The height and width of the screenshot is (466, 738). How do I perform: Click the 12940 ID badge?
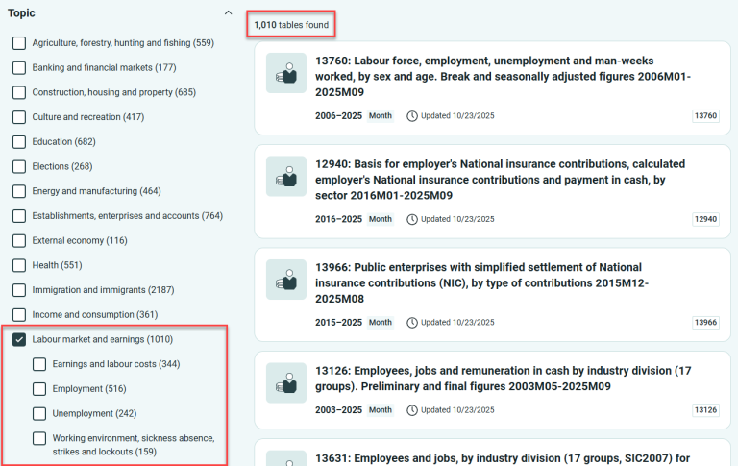point(705,219)
